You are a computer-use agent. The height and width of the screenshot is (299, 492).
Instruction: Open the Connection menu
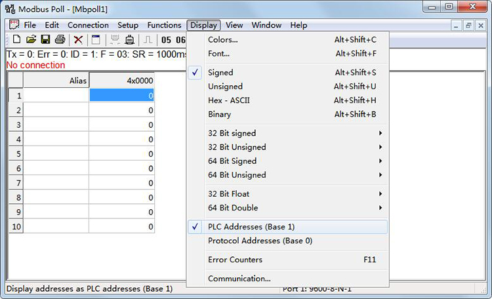(88, 25)
